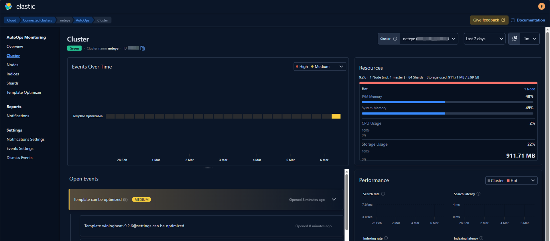Click the Cluster selector info icon
Image resolution: width=550 pixels, height=241 pixels.
pos(395,39)
